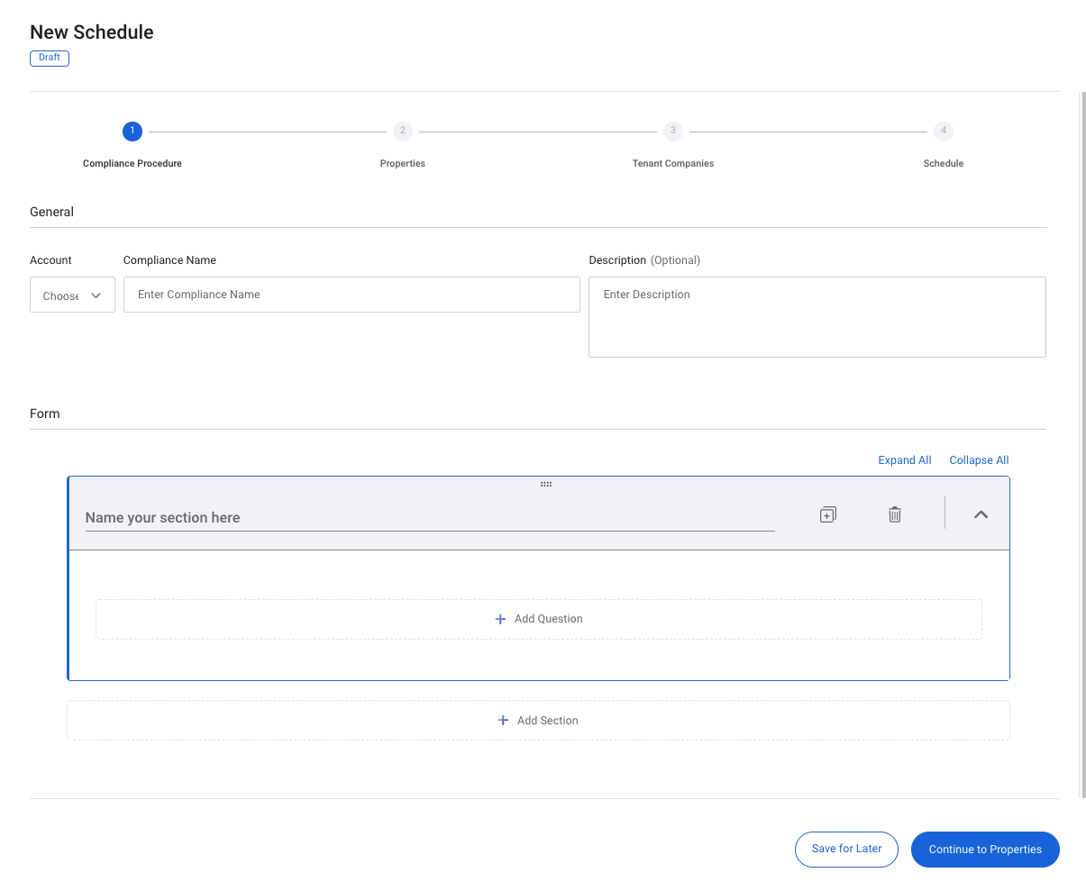This screenshot has width=1086, height=891.
Task: Click into the Description text area
Action: pyautogui.click(x=817, y=317)
